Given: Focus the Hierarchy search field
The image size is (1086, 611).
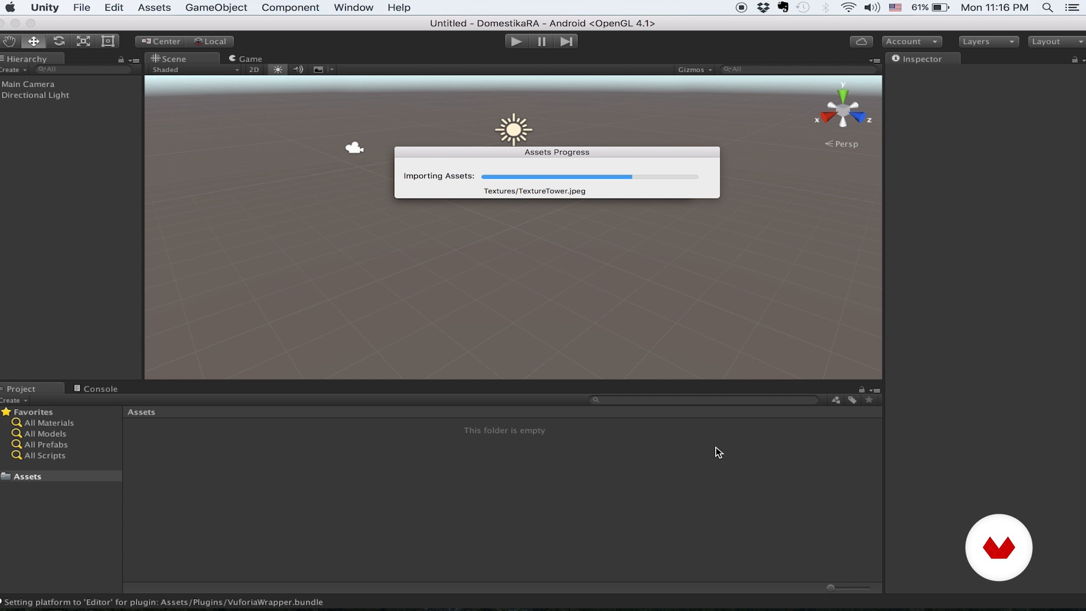Looking at the screenshot, I should [84, 69].
